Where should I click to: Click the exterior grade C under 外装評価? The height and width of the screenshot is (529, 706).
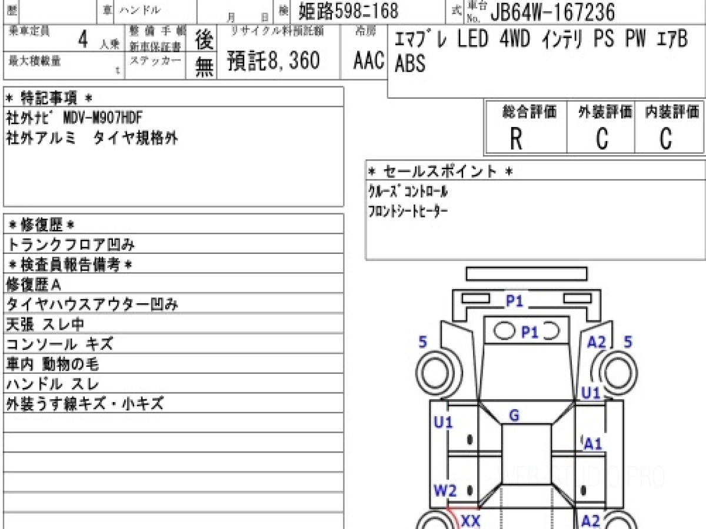click(x=601, y=139)
